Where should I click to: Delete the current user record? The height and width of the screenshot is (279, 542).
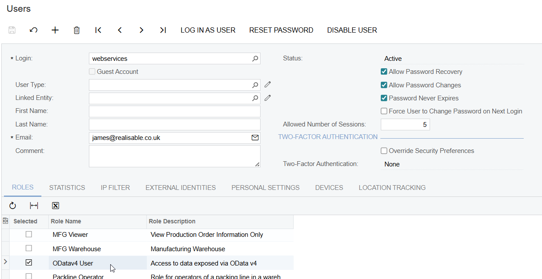click(x=77, y=30)
